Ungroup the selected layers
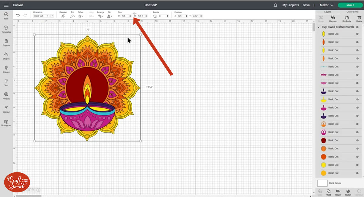 click(333, 19)
